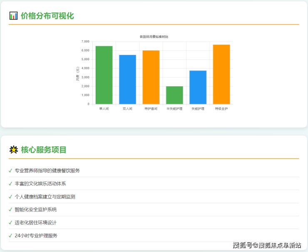Click the checkmark next to 智能化安全监护系统
Screen dimensions: 308x252
pos(10,210)
